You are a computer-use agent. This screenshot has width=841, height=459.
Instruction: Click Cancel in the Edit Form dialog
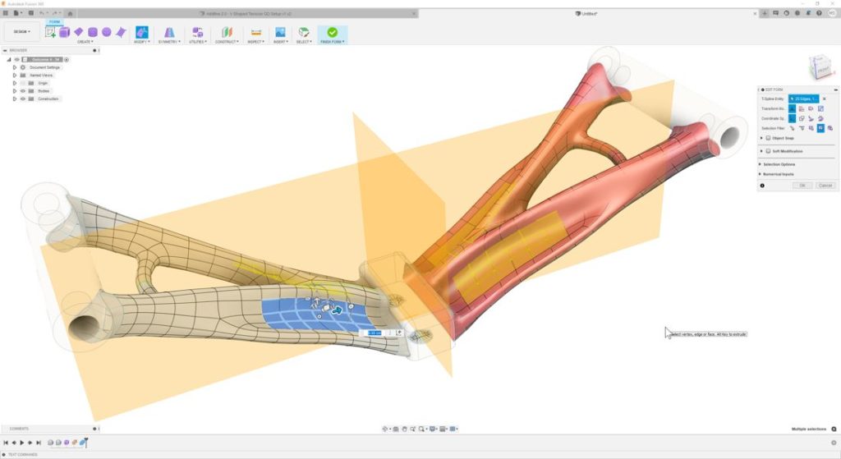(x=825, y=186)
